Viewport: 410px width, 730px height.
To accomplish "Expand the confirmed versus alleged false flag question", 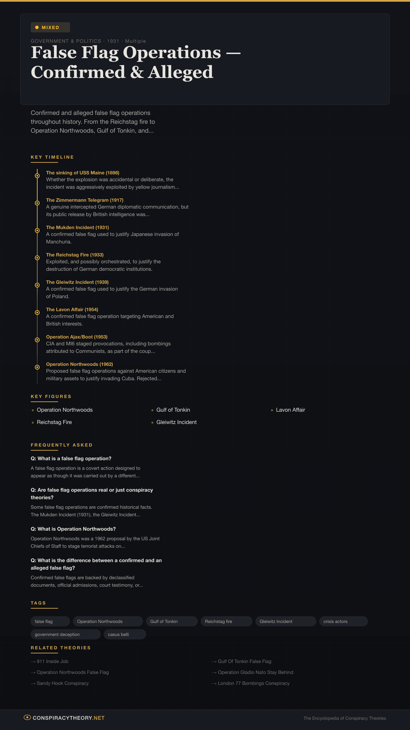I will (x=96, y=564).
